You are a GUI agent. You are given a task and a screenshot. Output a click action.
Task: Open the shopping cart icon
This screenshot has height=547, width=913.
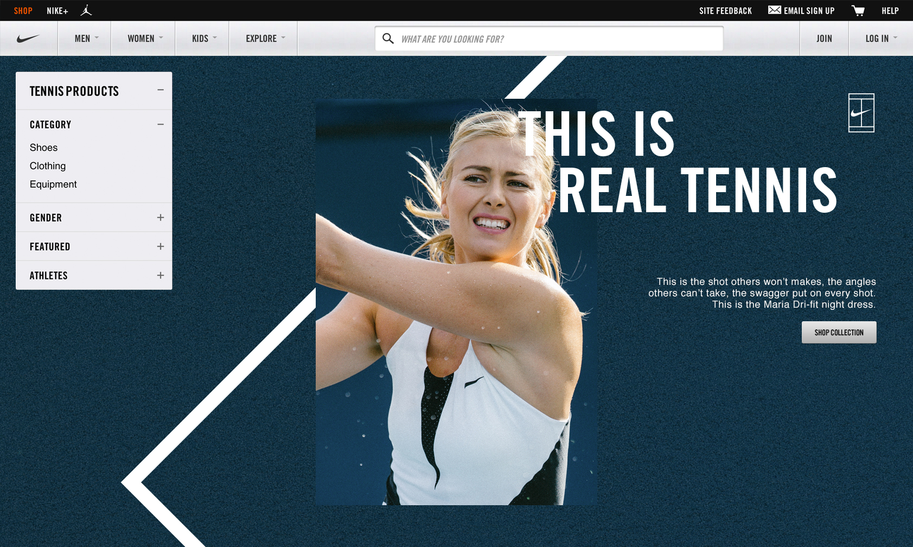(858, 10)
